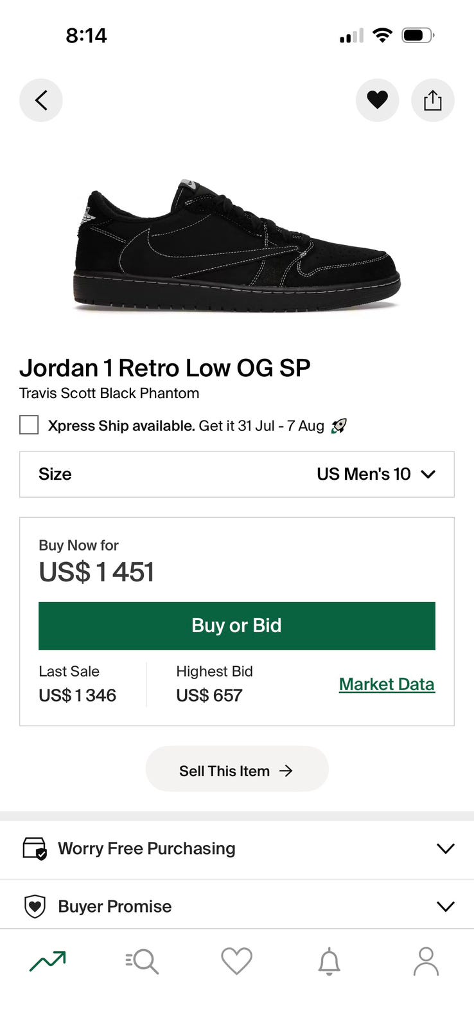
Task: Open the notifications bell tab
Action: pos(329,961)
